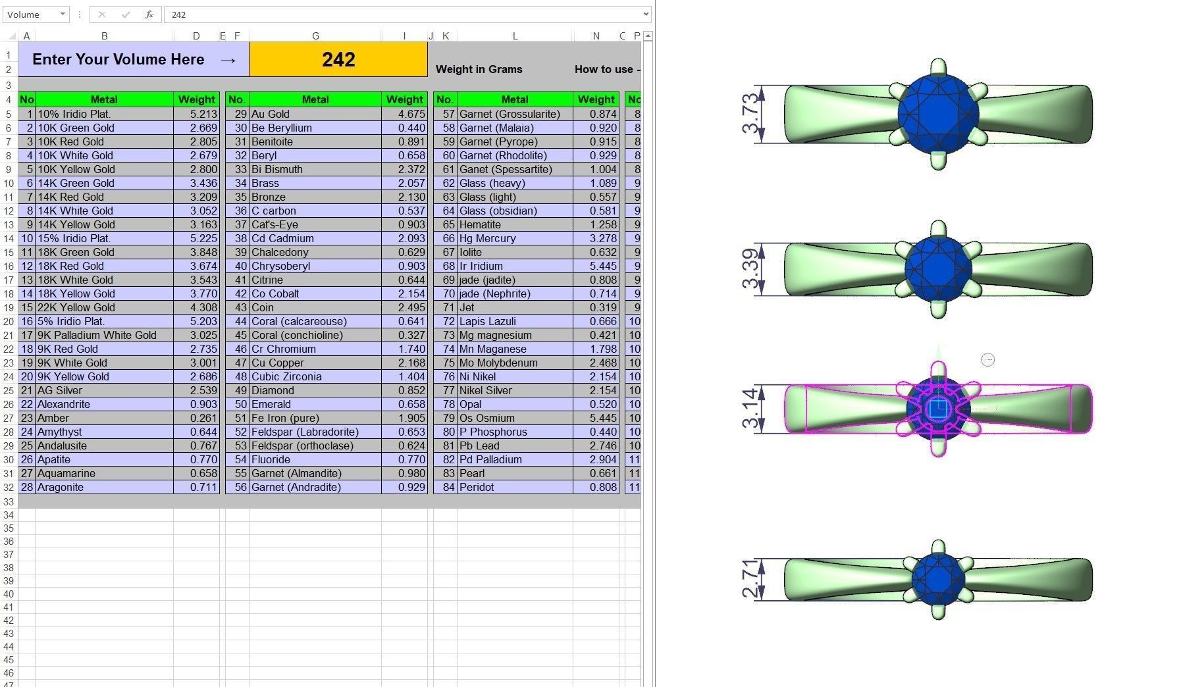
Task: Select the 'Au Gold' cell
Action: [x=315, y=114]
